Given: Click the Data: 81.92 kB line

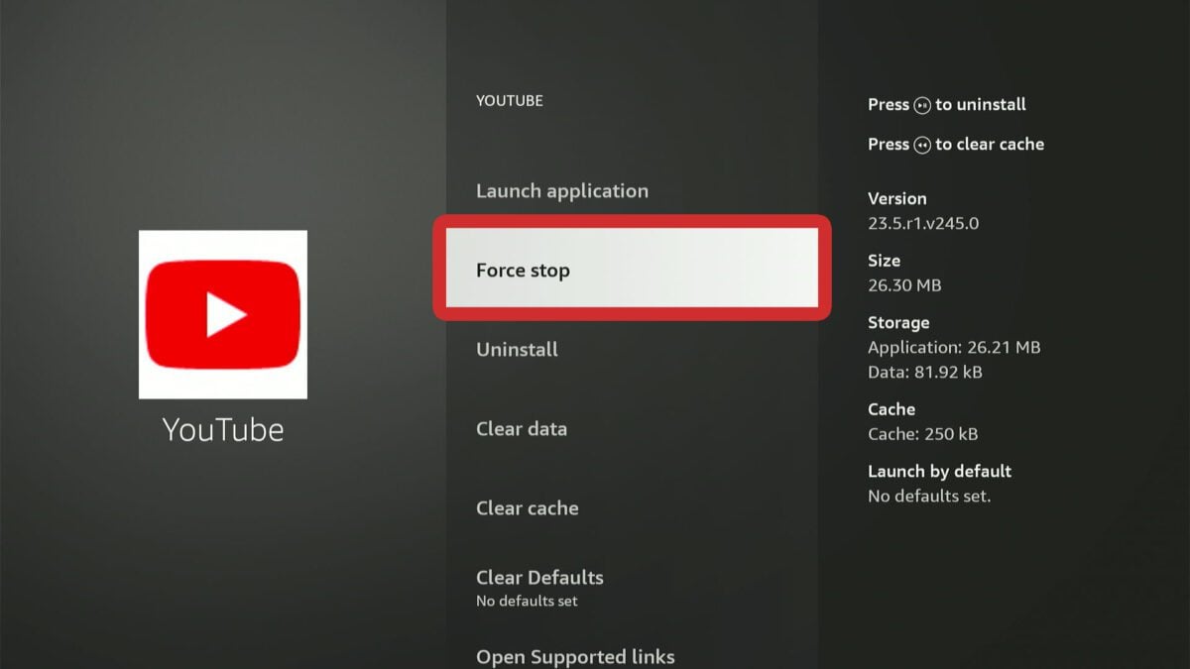Looking at the screenshot, I should click(x=925, y=373).
